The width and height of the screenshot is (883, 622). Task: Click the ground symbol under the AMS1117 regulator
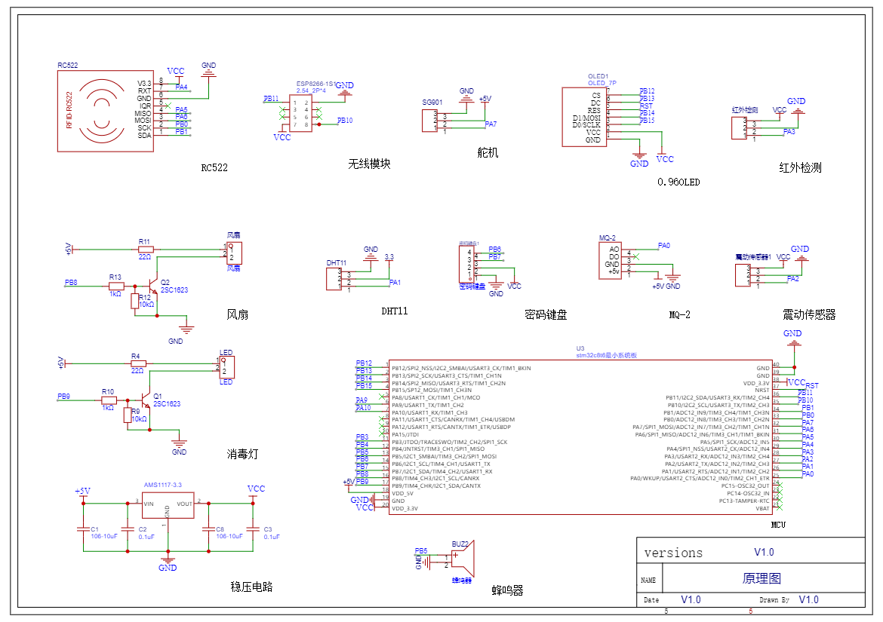168,559
